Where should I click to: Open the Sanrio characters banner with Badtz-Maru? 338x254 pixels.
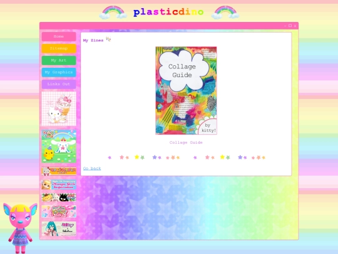coord(59,197)
